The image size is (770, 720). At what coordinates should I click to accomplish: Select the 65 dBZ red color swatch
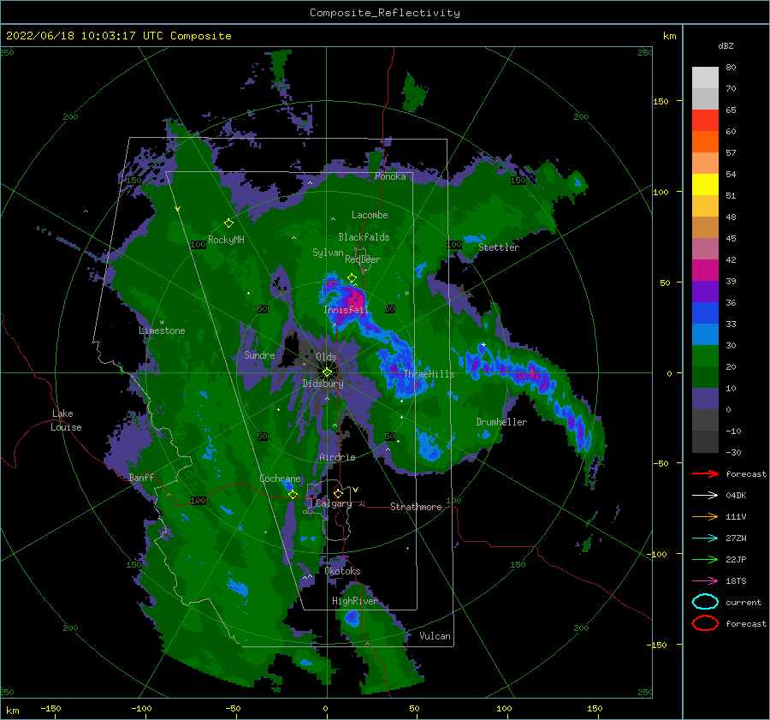705,121
